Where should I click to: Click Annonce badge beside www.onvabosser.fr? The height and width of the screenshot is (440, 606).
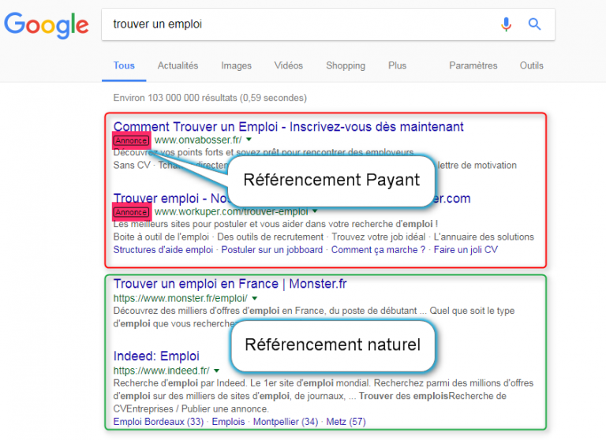click(x=132, y=140)
